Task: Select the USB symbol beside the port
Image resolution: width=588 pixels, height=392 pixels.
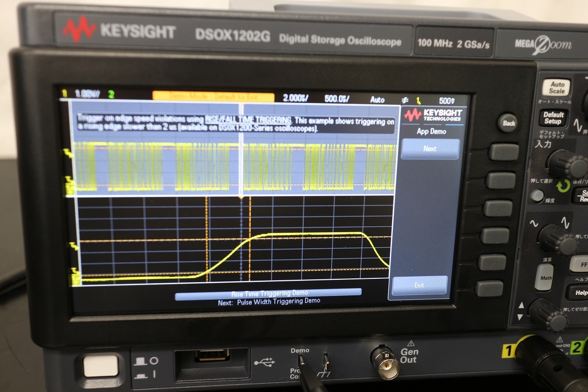Action: click(265, 362)
